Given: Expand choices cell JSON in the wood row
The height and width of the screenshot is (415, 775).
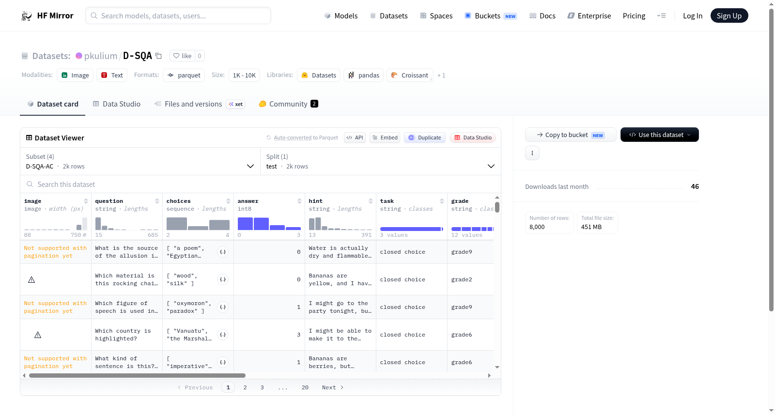Looking at the screenshot, I should [223, 279].
